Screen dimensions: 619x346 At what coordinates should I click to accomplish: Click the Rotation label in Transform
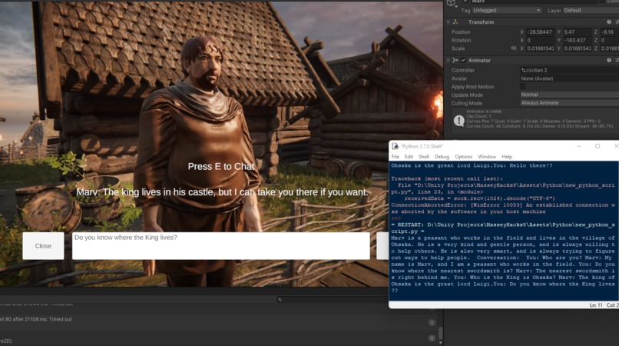[461, 40]
